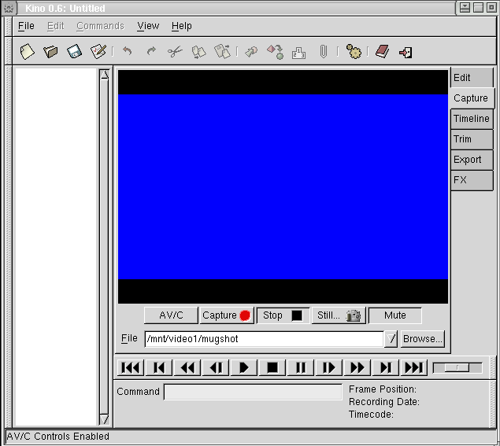Click the fast-forward double-arrow button
The width and height of the screenshot is (500, 446).
coord(357,367)
